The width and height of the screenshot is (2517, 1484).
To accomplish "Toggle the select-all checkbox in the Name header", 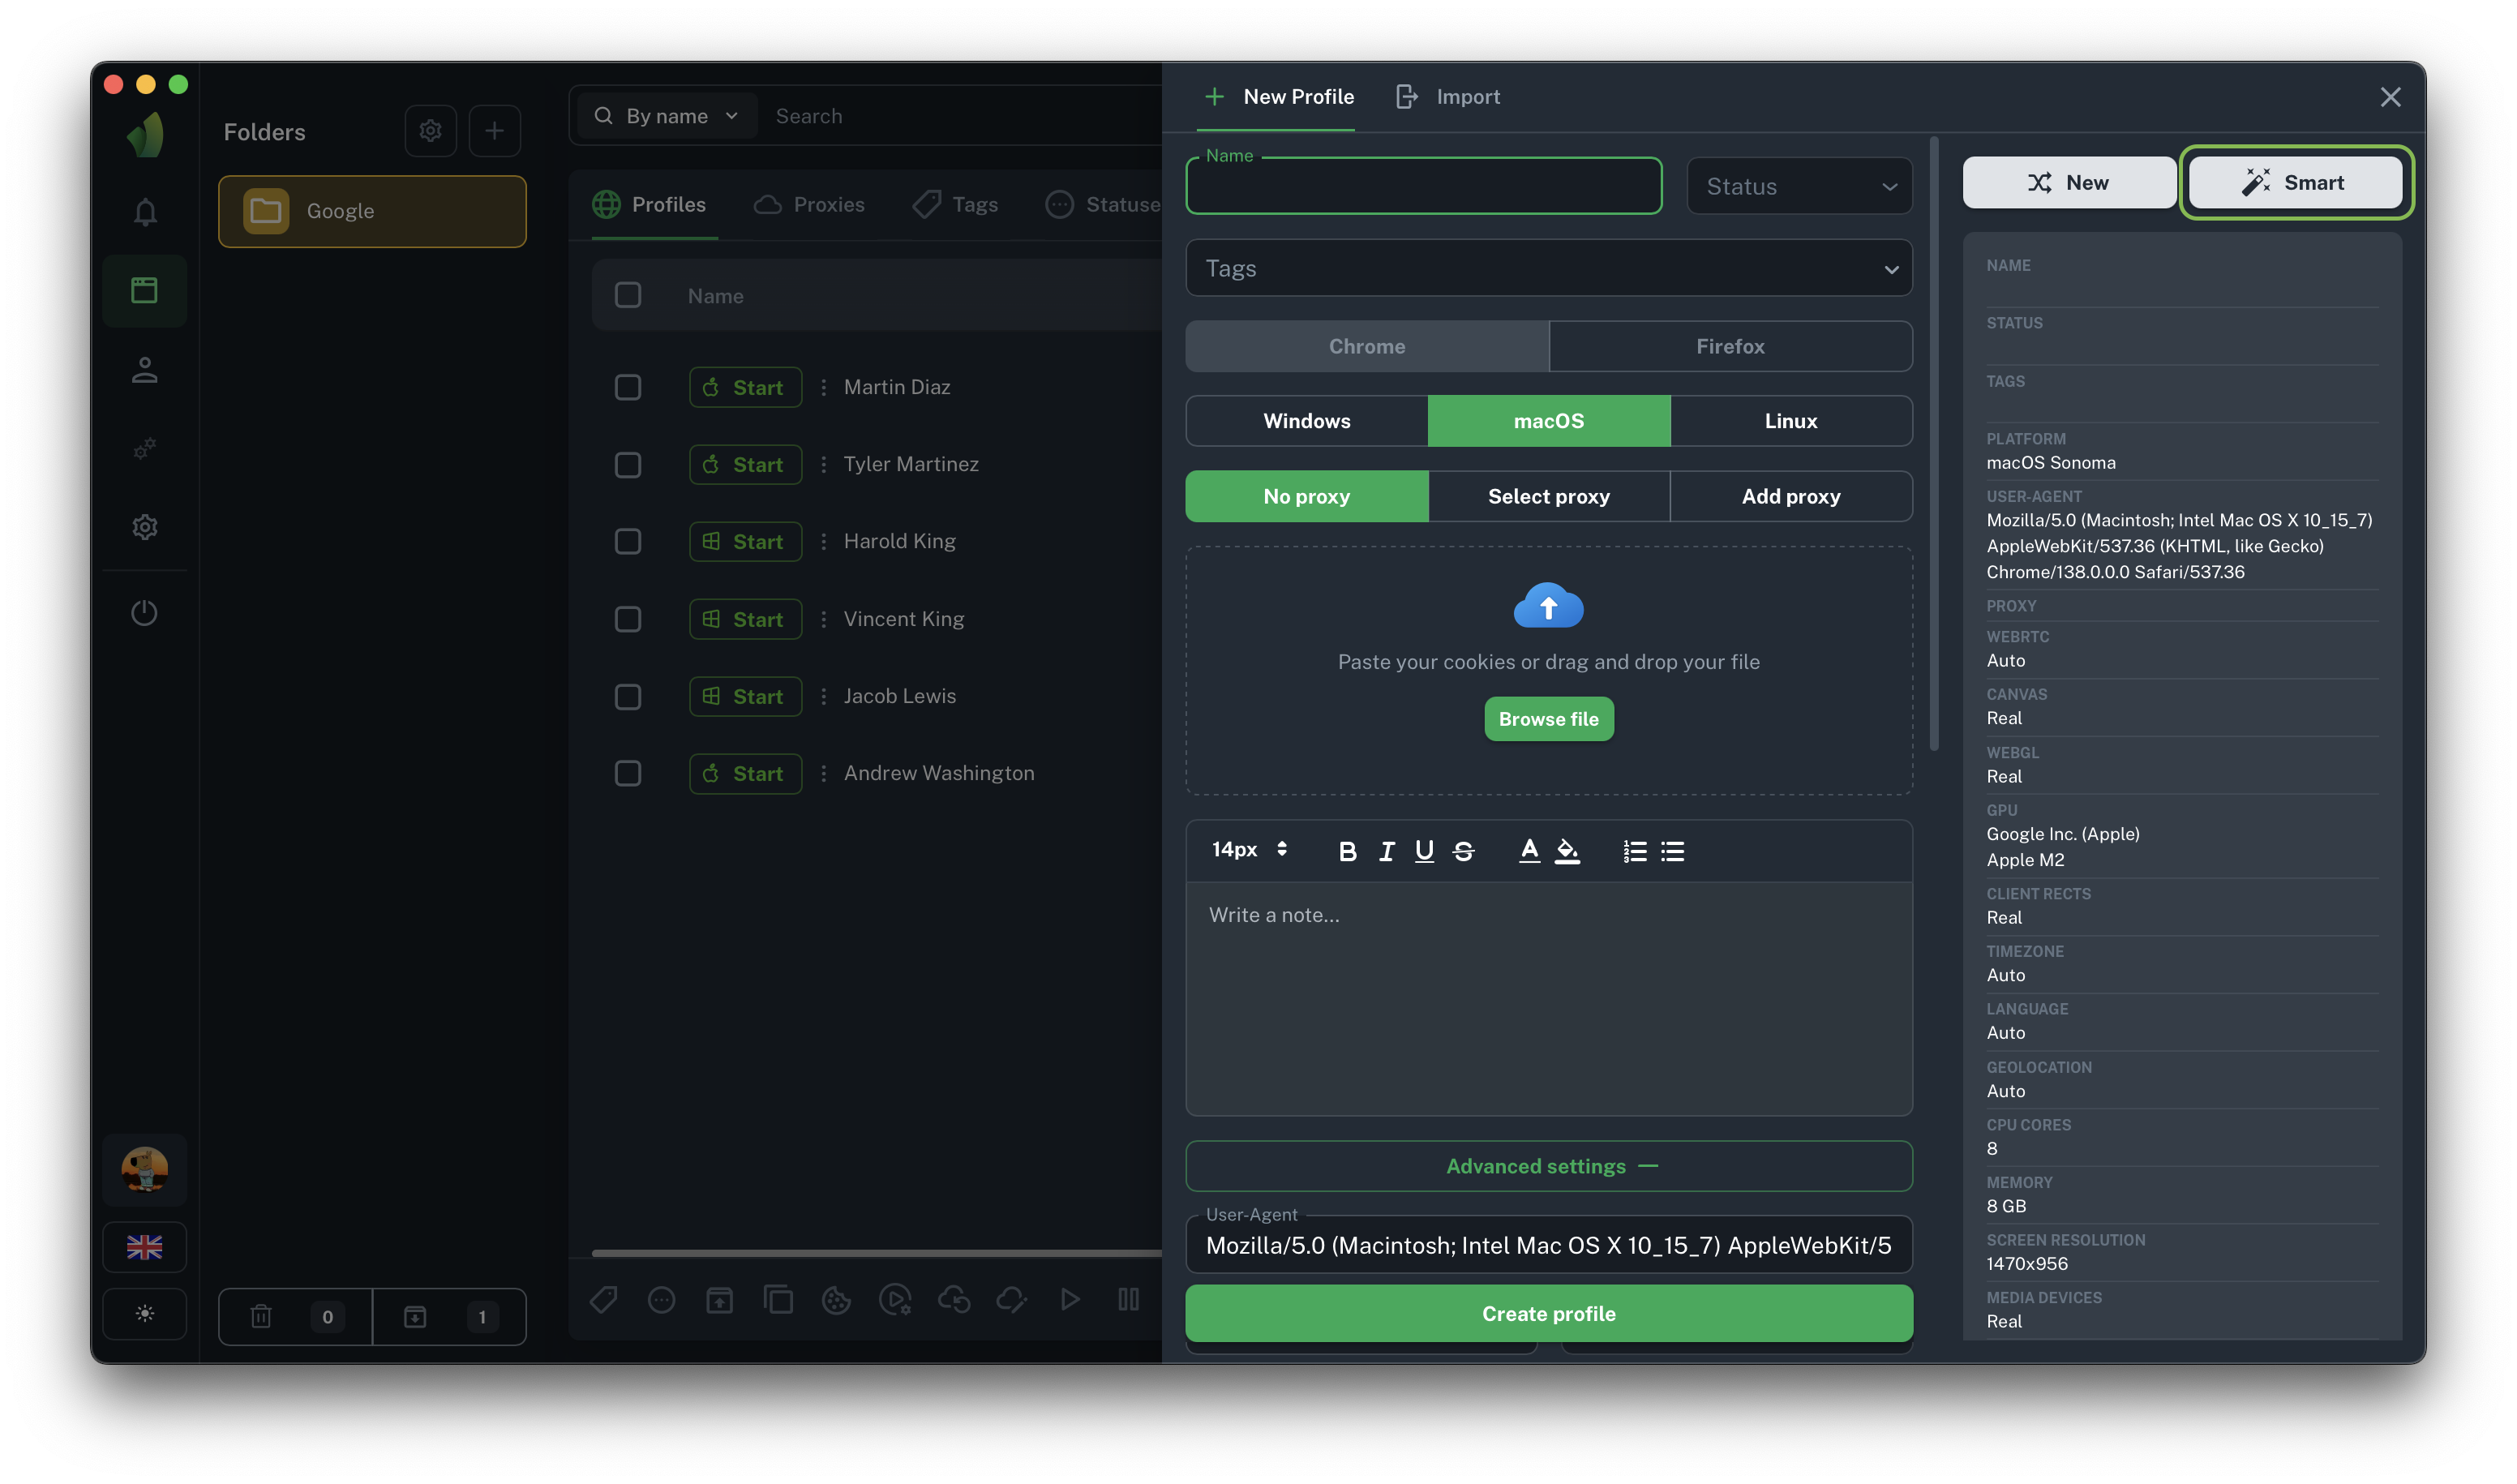I will pyautogui.click(x=628, y=295).
